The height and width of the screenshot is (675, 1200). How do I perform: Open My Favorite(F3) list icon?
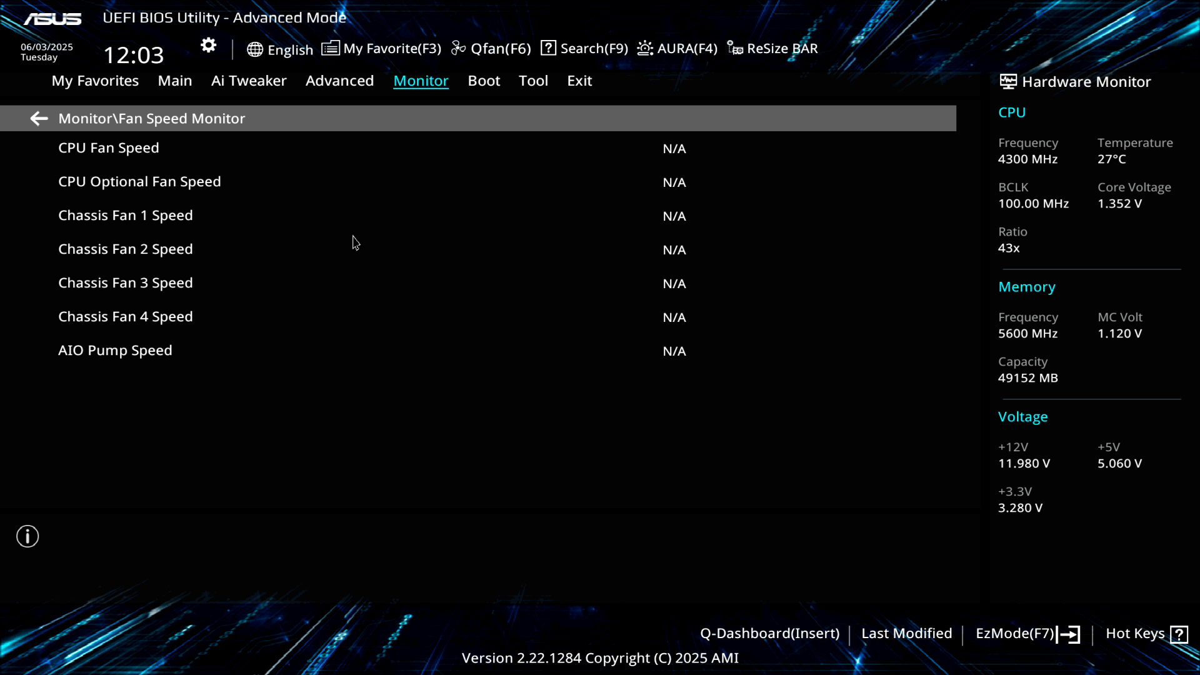331,48
